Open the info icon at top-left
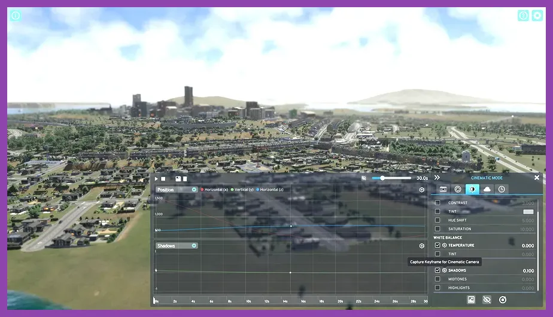 pos(16,16)
